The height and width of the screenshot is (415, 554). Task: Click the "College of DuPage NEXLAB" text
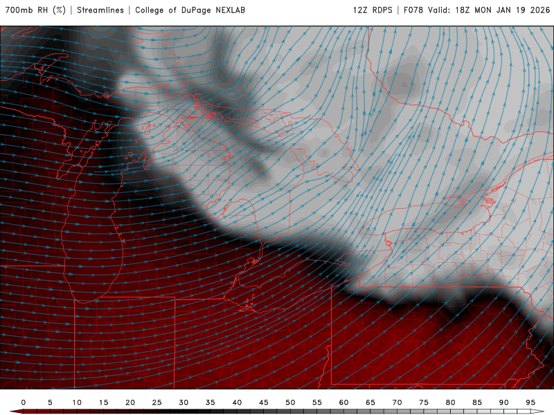190,10
